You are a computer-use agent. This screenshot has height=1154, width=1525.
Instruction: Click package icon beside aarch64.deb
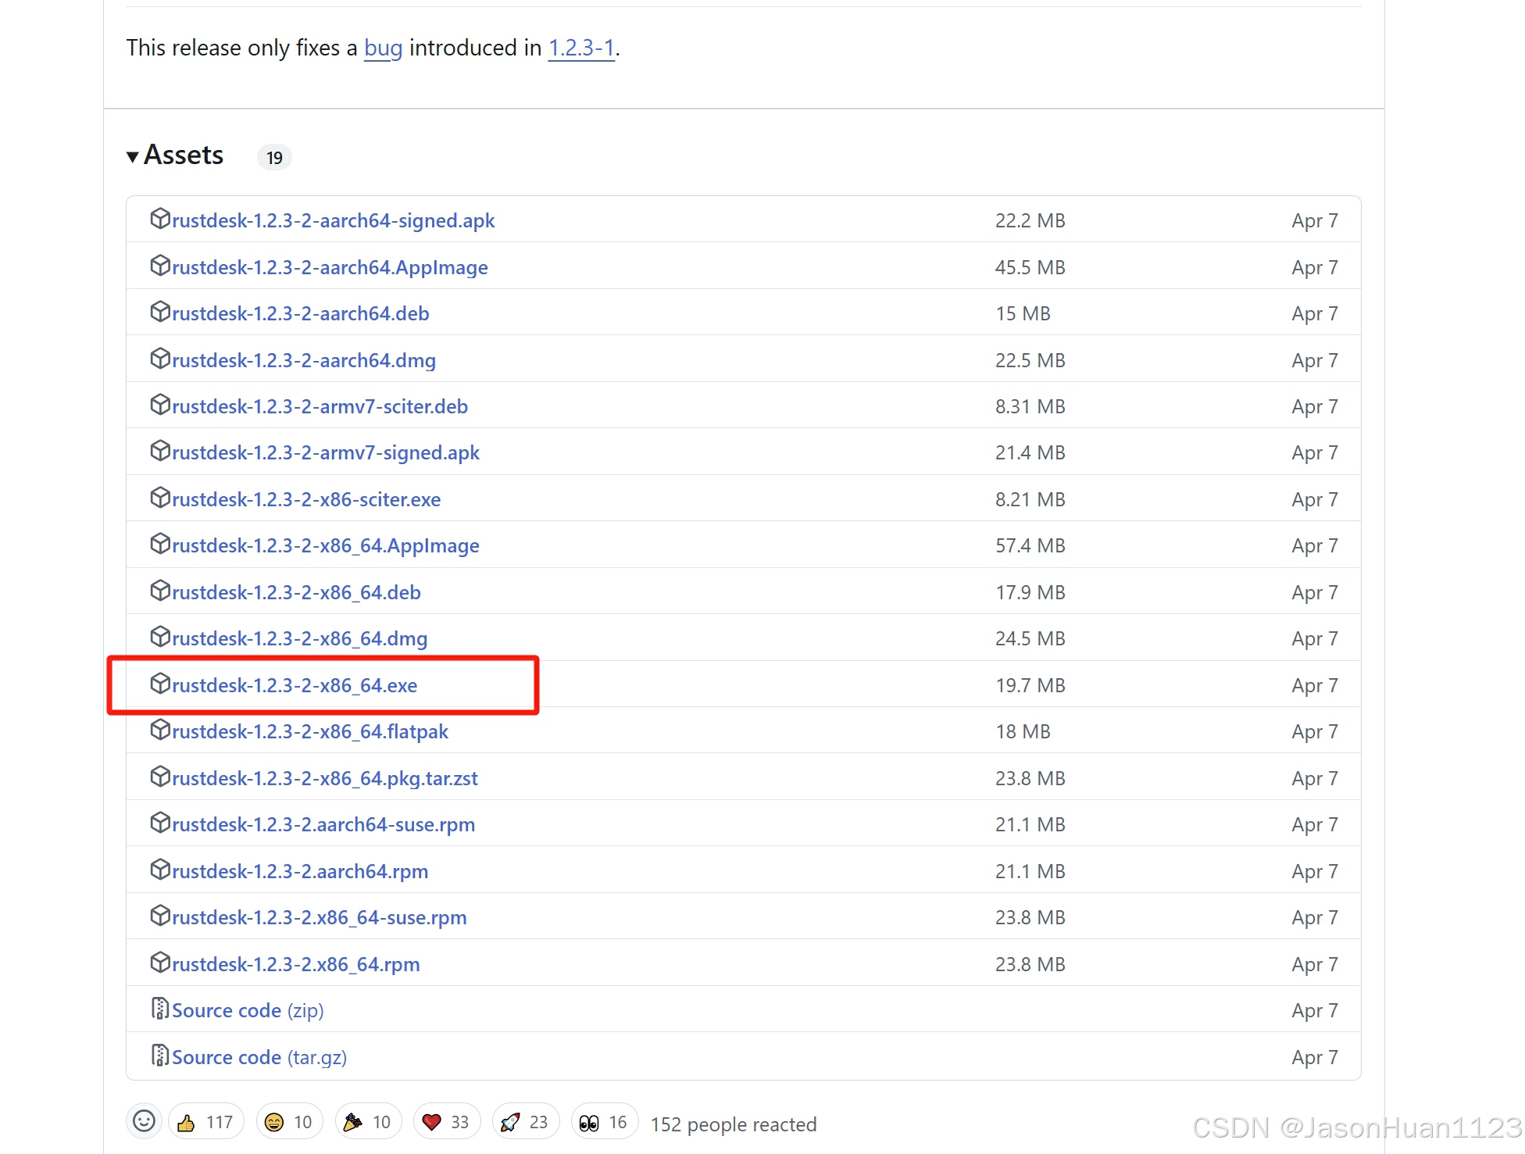[x=160, y=311]
